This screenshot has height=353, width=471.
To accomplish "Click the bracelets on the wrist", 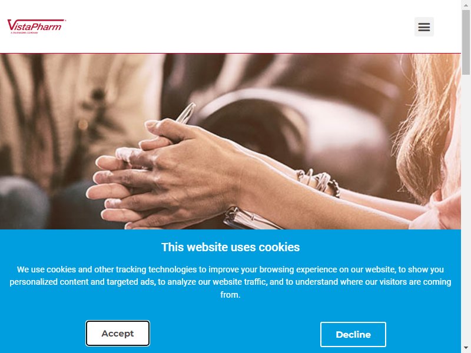I will click(319, 182).
